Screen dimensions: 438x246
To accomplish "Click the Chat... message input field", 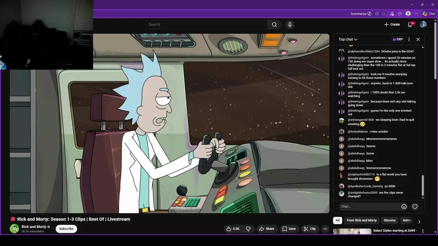I will (369, 206).
